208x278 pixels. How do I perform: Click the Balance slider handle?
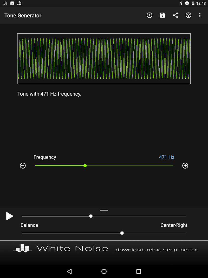coord(122,233)
